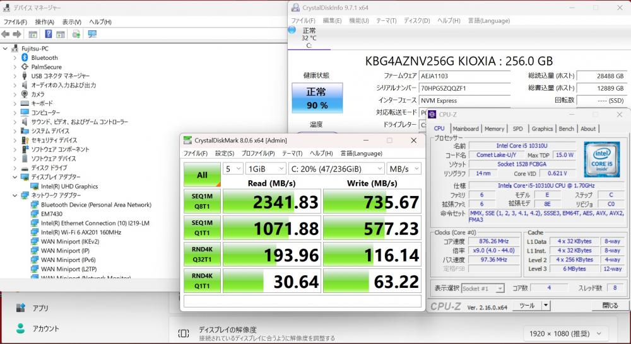Click the Intel(R) UHD Graphics adapter icon
631x344 pixels.
tap(35, 186)
